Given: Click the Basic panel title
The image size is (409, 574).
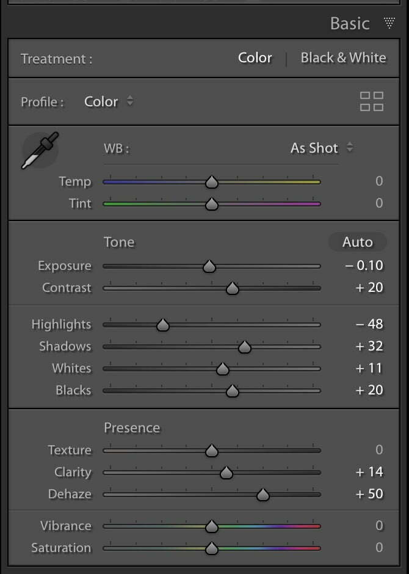Looking at the screenshot, I should pyautogui.click(x=350, y=23).
